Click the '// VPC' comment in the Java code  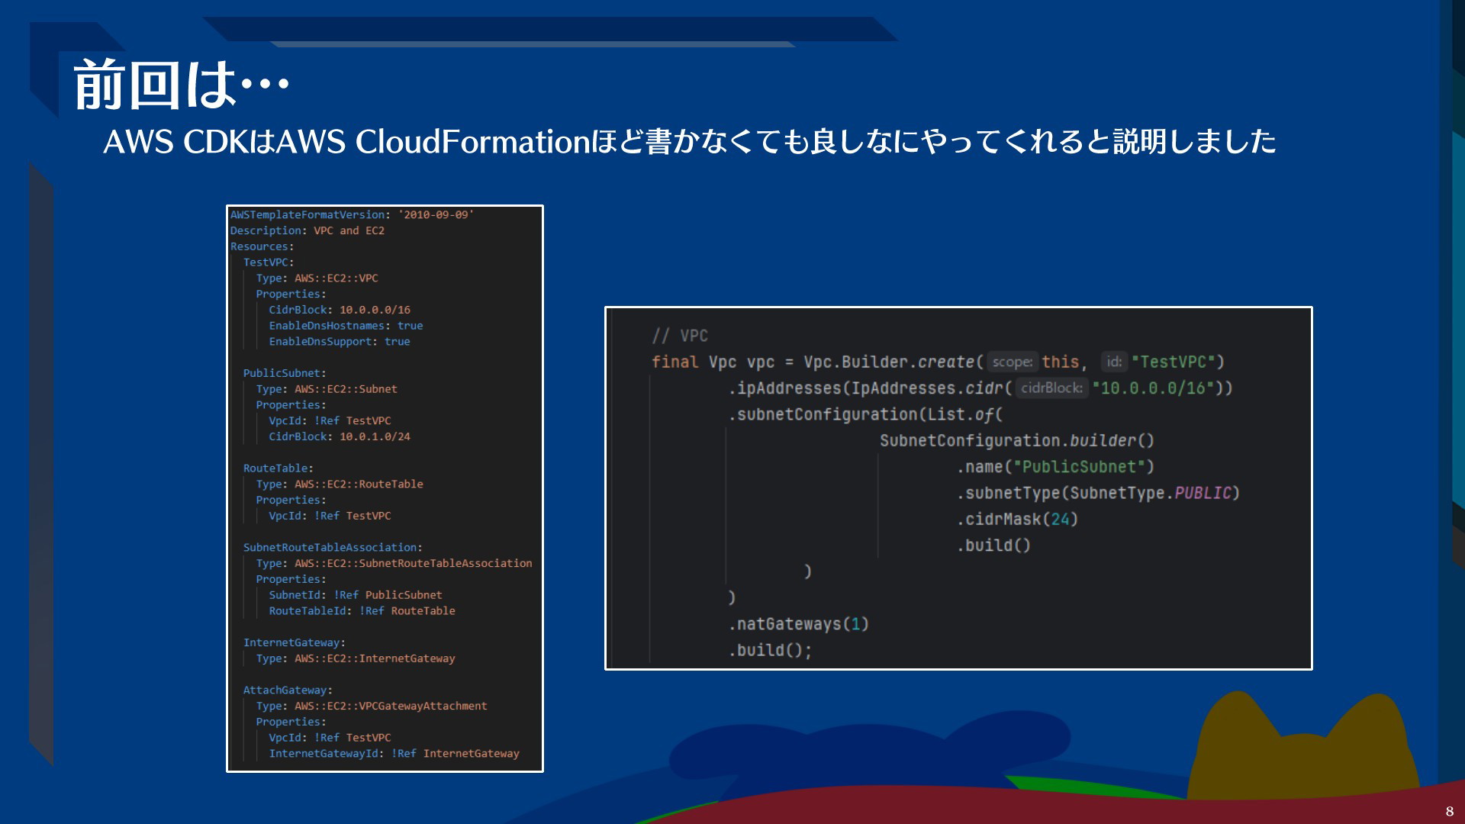680,336
